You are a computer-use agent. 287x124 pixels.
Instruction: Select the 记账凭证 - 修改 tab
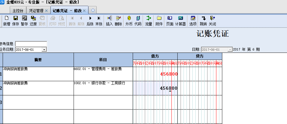pos(67,11)
